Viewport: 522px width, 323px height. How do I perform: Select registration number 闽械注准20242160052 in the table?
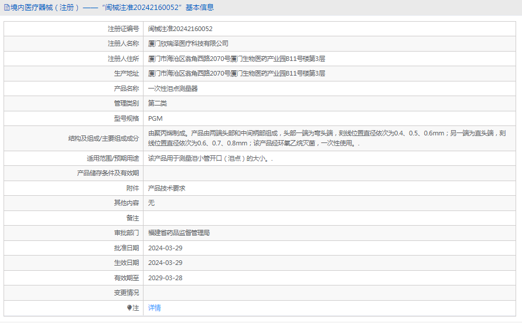tap(180, 29)
